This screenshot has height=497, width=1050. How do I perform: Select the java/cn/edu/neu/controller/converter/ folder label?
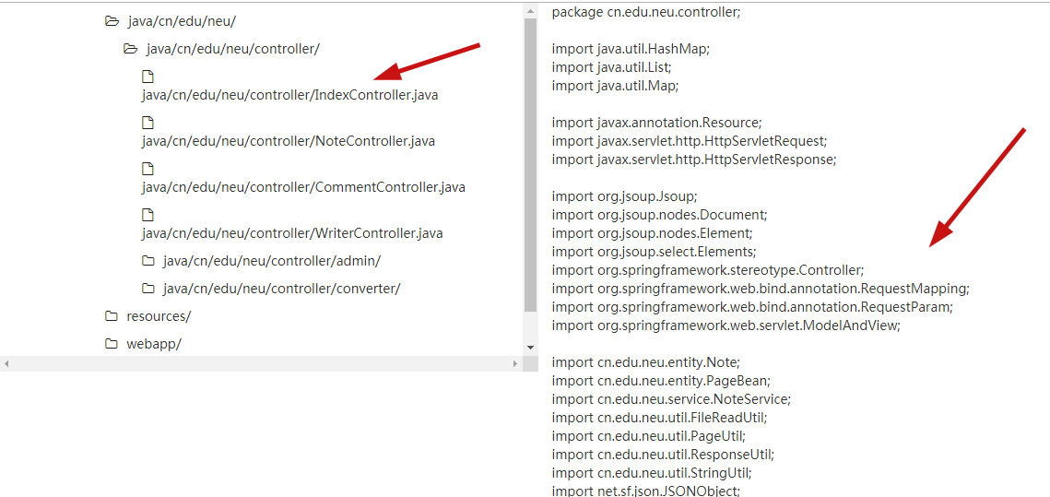tap(281, 289)
